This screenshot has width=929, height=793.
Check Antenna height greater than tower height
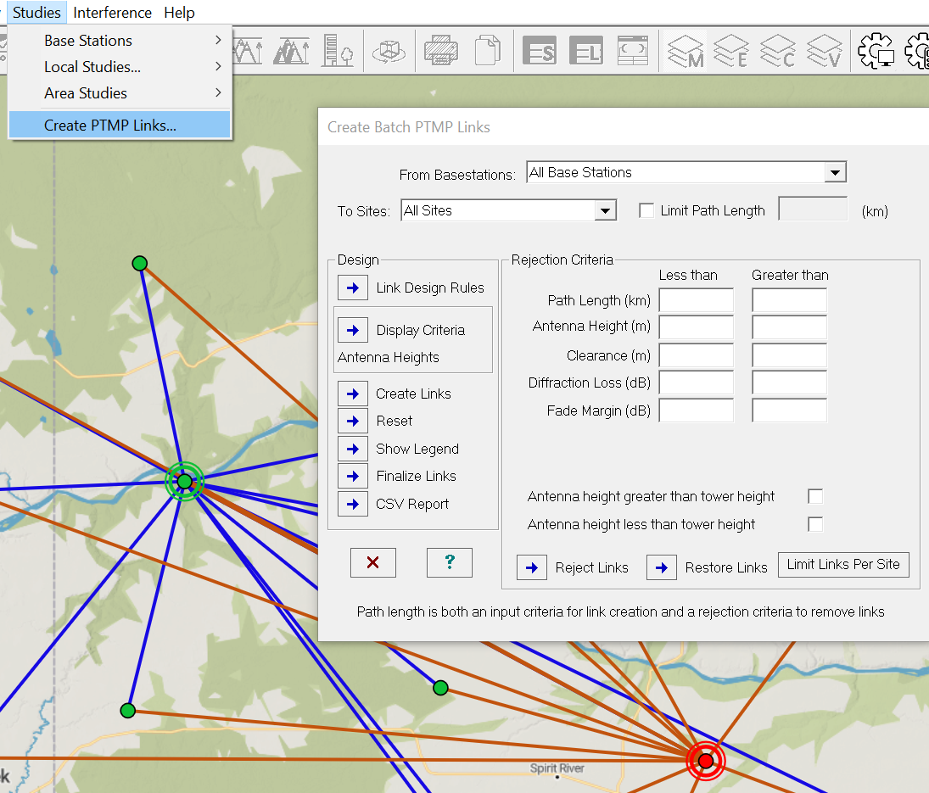click(815, 496)
